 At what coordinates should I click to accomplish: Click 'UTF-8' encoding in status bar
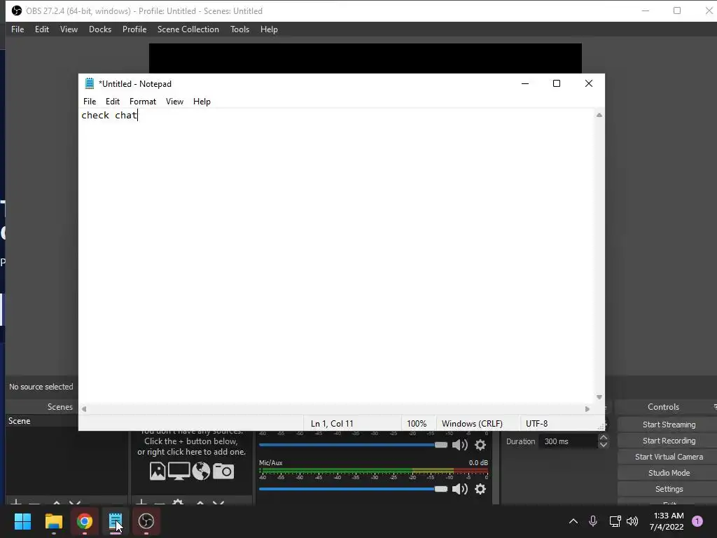[x=537, y=424]
